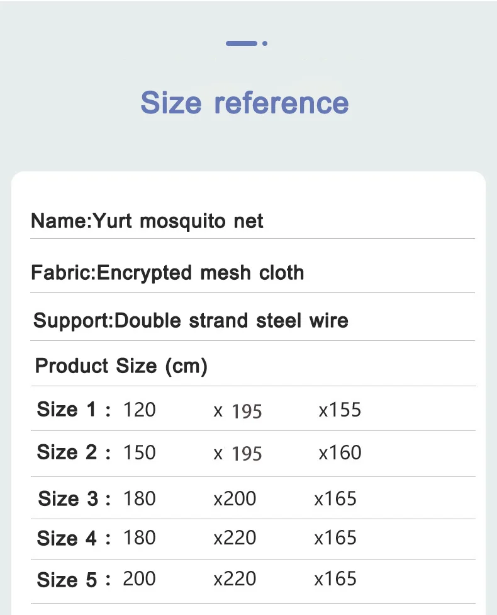Click the x160 value in Size 2 row
The width and height of the screenshot is (497, 615).
coord(340,452)
